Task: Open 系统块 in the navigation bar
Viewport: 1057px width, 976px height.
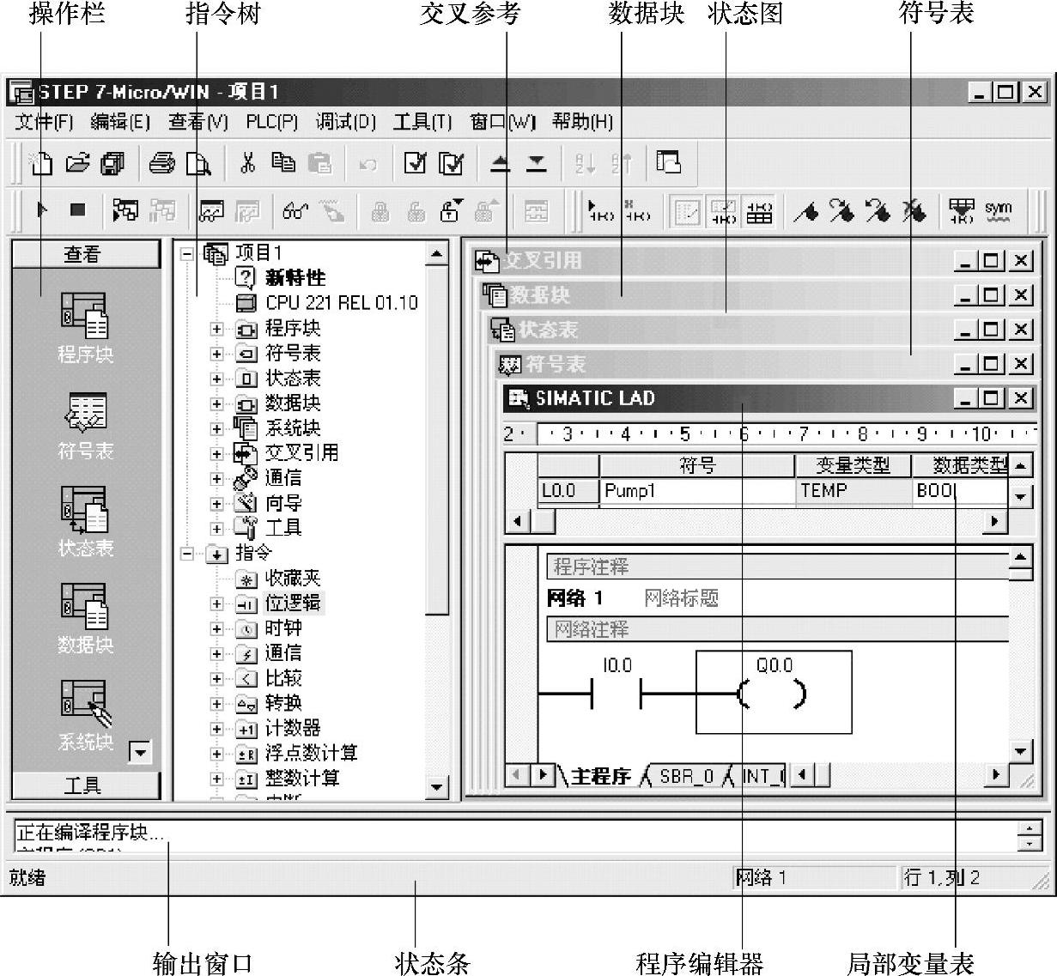Action: (84, 715)
